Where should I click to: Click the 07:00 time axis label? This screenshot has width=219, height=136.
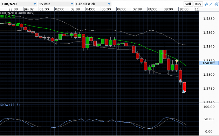coord(137,9)
